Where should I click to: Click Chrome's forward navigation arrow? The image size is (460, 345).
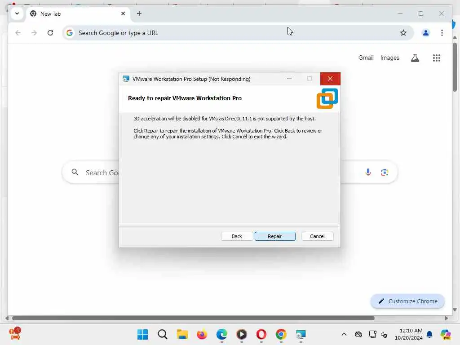click(34, 33)
